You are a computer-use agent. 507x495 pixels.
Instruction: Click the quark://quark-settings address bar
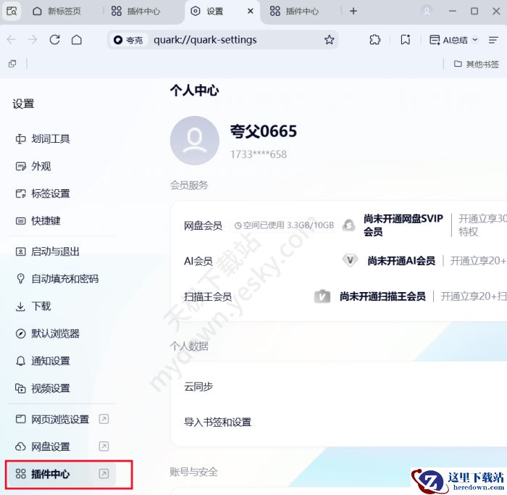click(223, 40)
